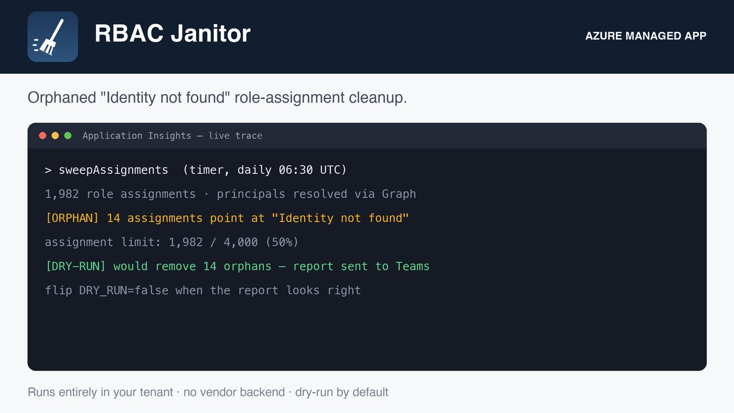Click the orphaned role-assignment cleanup tagline
The height and width of the screenshot is (413, 734).
217,98
